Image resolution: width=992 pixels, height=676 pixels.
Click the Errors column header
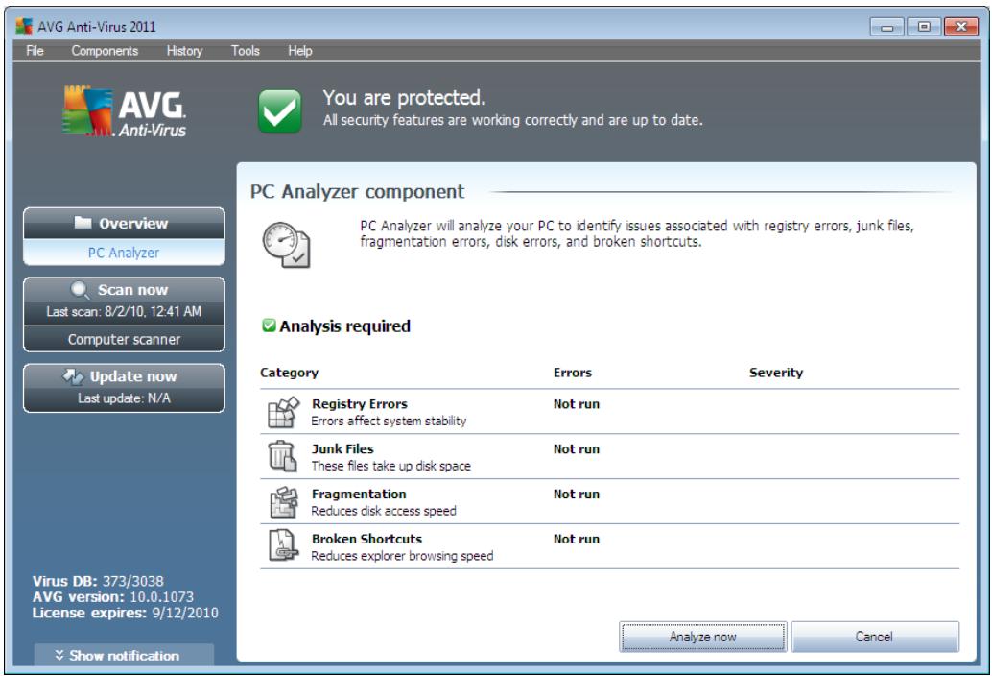[x=573, y=373]
